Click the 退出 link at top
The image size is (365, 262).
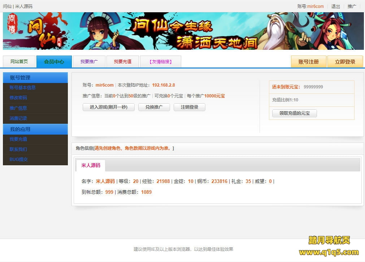coord(335,6)
